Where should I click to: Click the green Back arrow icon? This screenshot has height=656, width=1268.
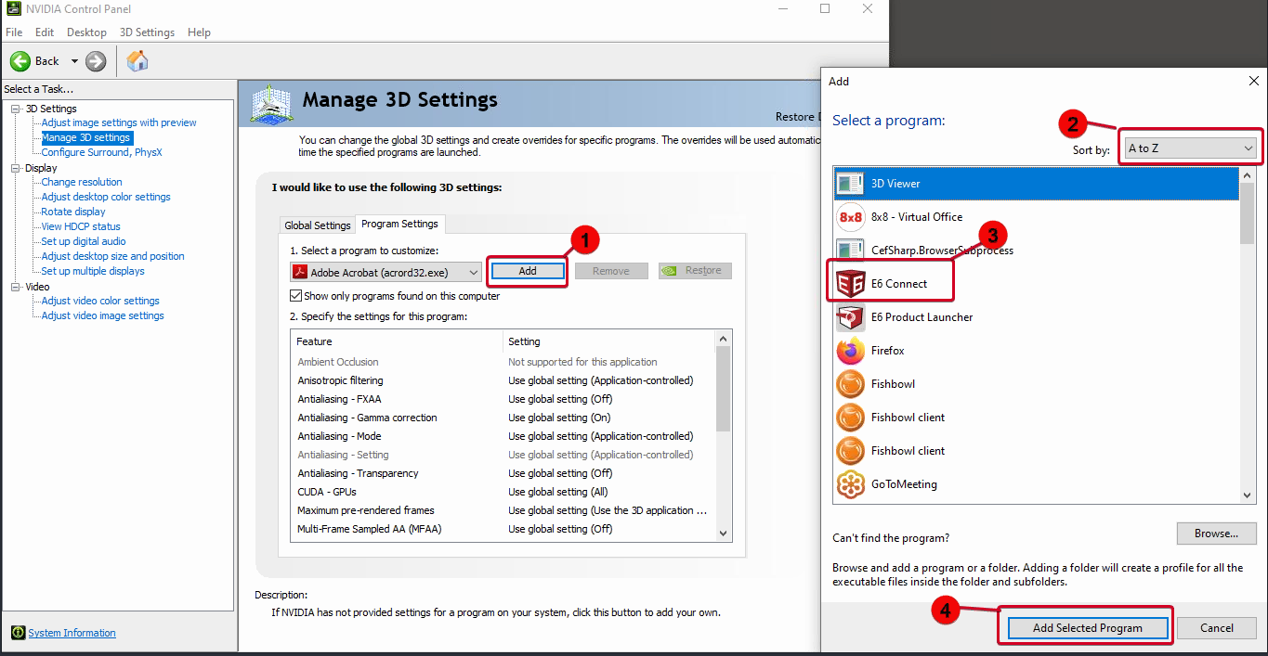20,61
